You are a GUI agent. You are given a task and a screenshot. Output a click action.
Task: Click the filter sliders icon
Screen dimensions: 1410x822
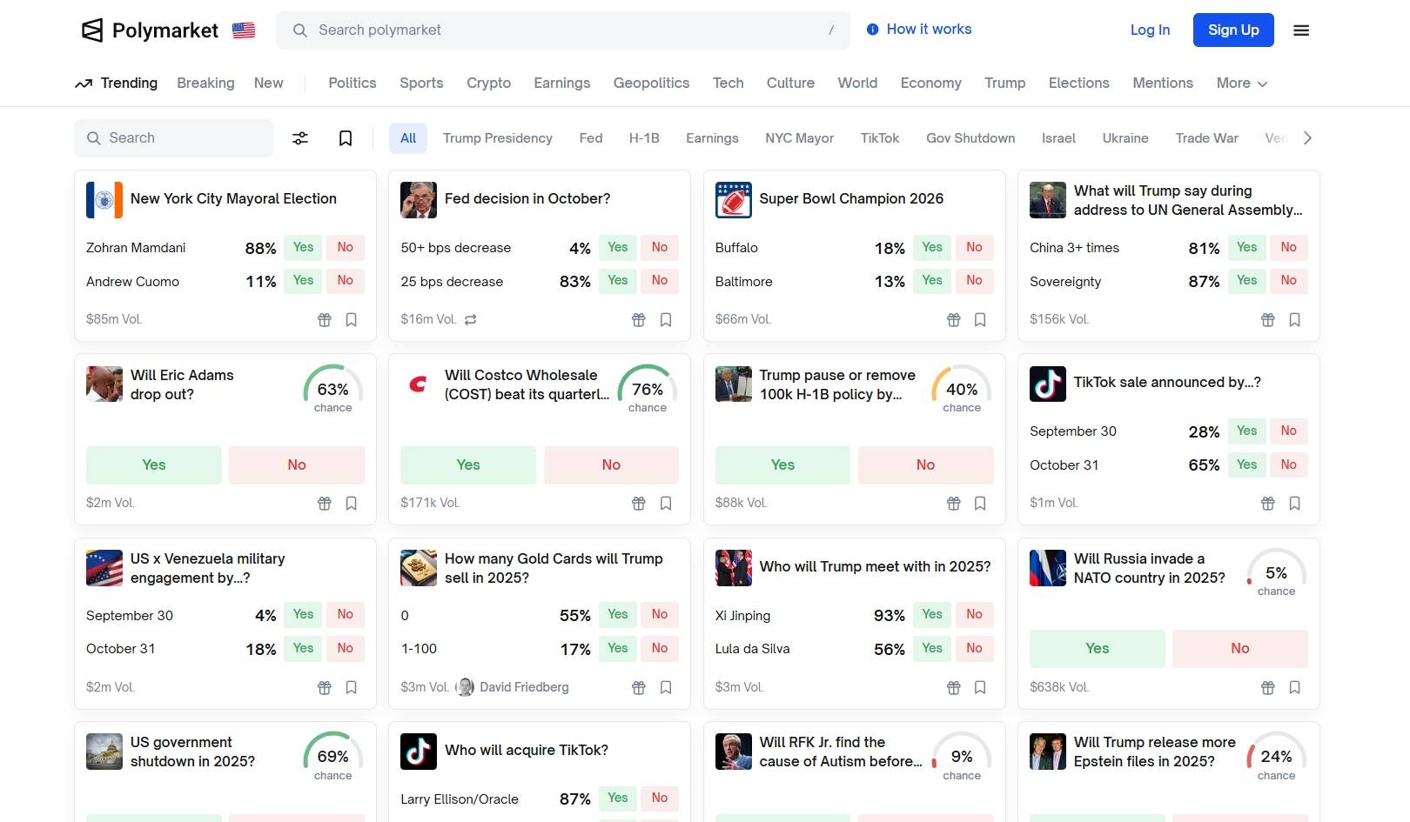coord(300,138)
